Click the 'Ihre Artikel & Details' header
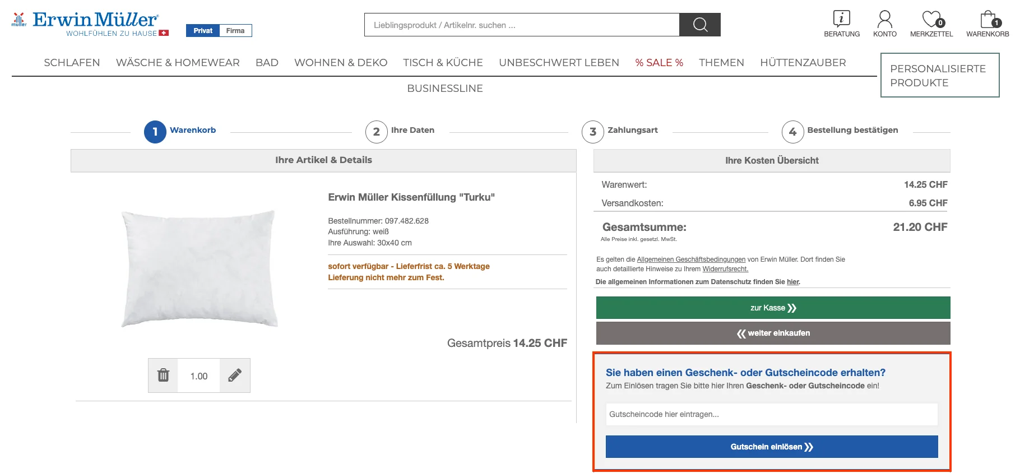 (x=323, y=160)
